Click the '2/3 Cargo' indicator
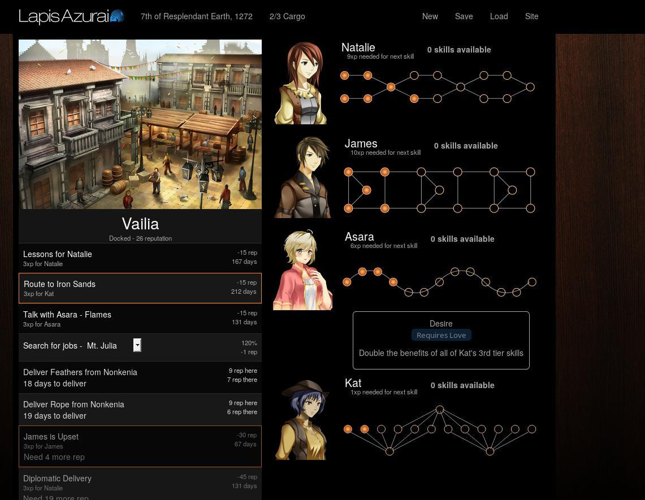This screenshot has width=645, height=500. pyautogui.click(x=287, y=16)
